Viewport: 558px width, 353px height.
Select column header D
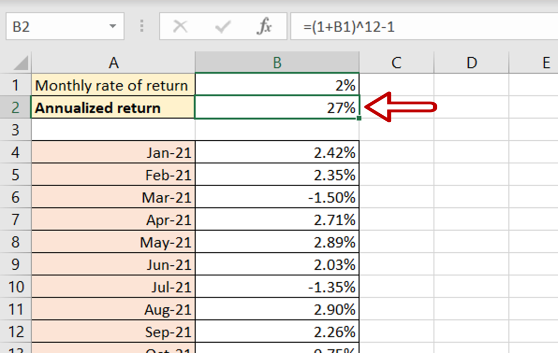point(471,61)
